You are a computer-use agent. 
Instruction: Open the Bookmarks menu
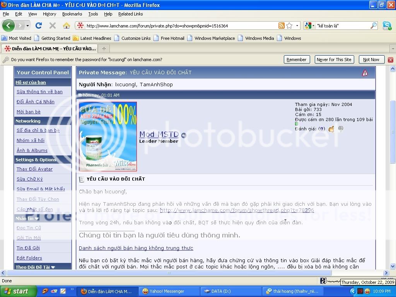[72, 14]
